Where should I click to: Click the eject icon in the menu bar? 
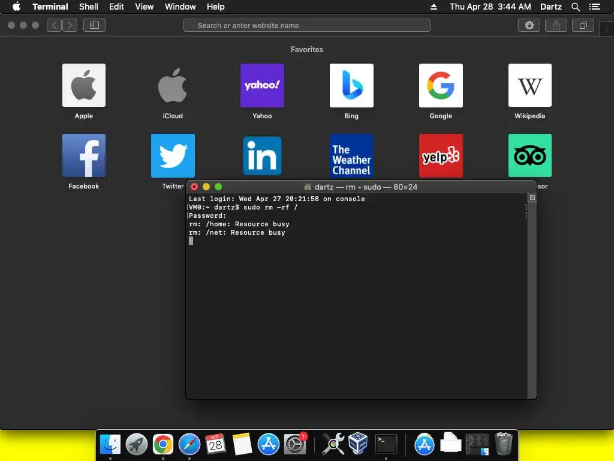click(x=434, y=7)
